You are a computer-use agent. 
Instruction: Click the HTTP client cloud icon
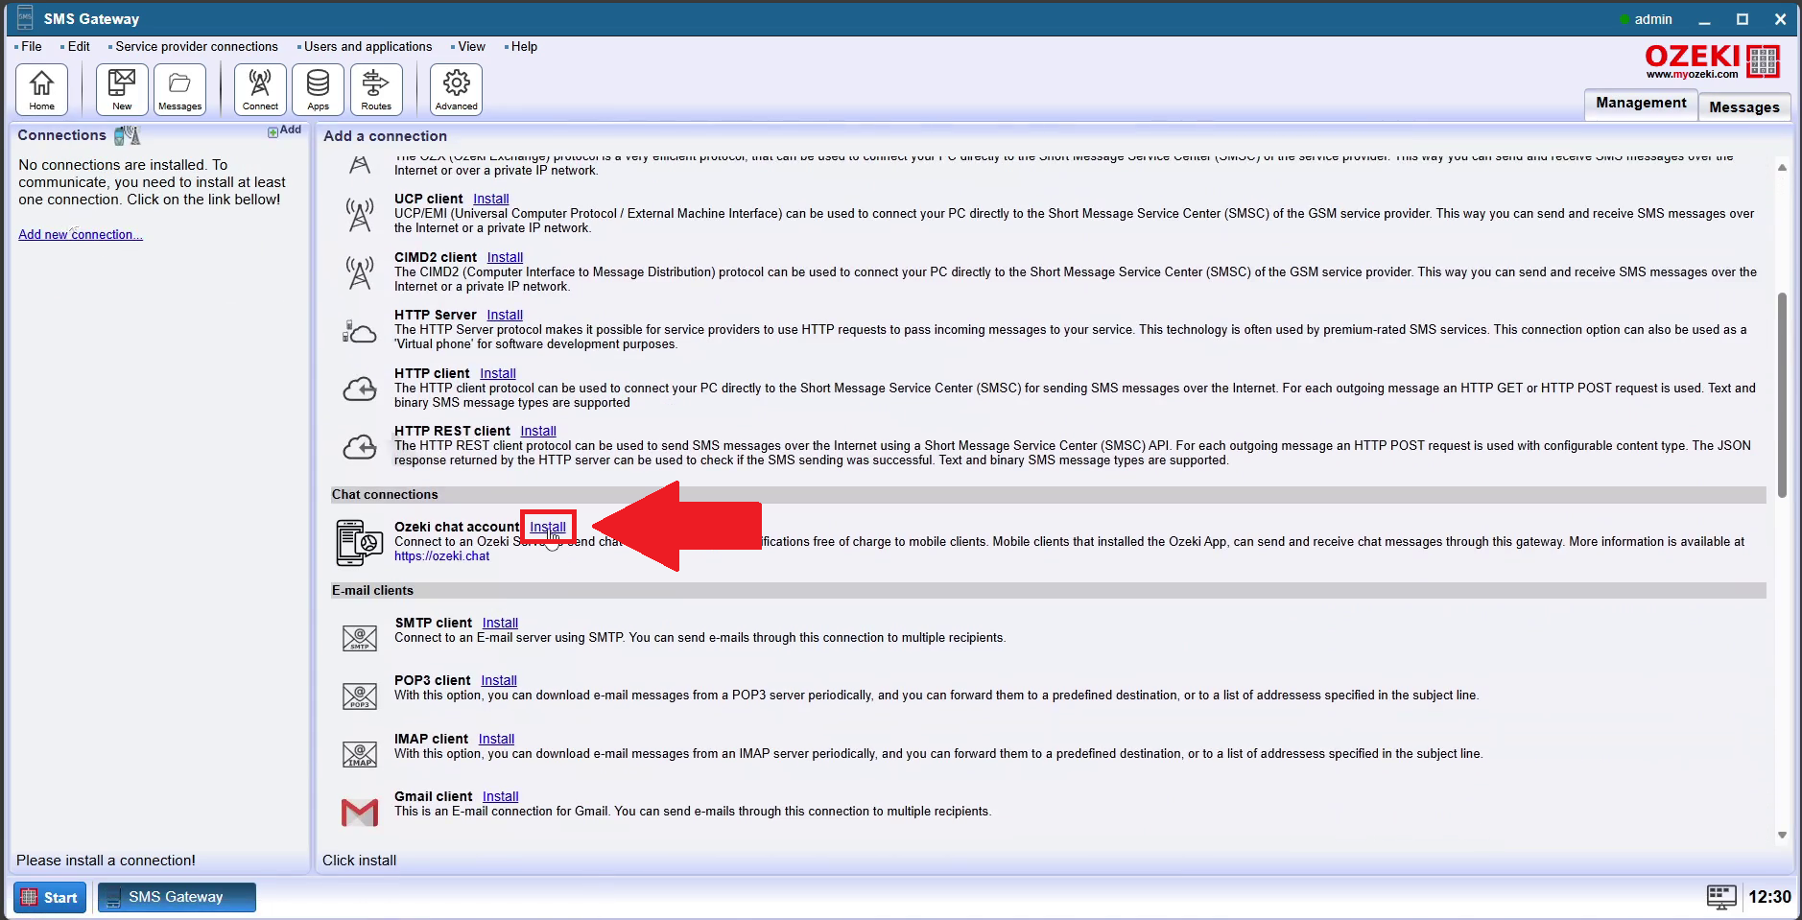point(360,389)
